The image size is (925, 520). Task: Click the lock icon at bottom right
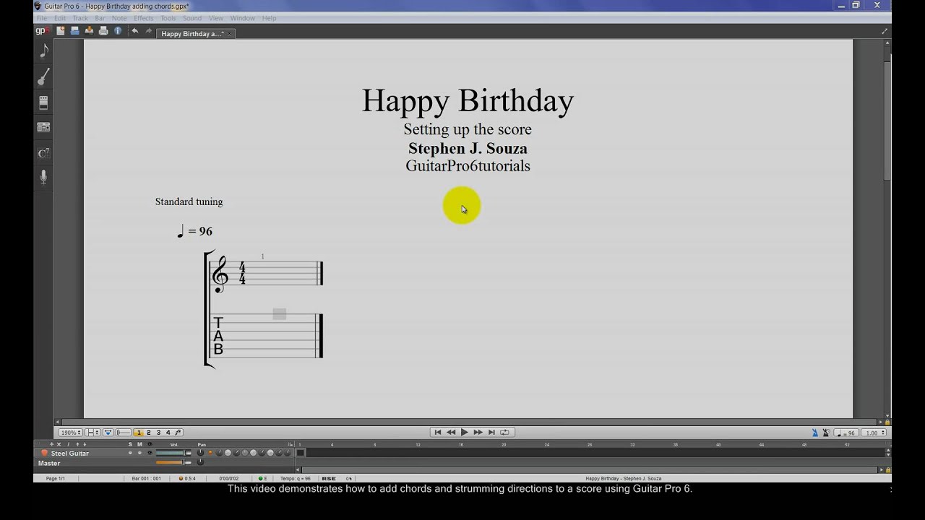tap(887, 469)
